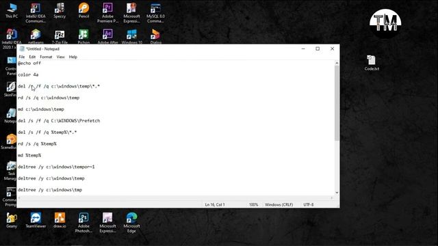
Task: Click vertical scrollbar down arrow in Notepad
Action: pos(337,193)
